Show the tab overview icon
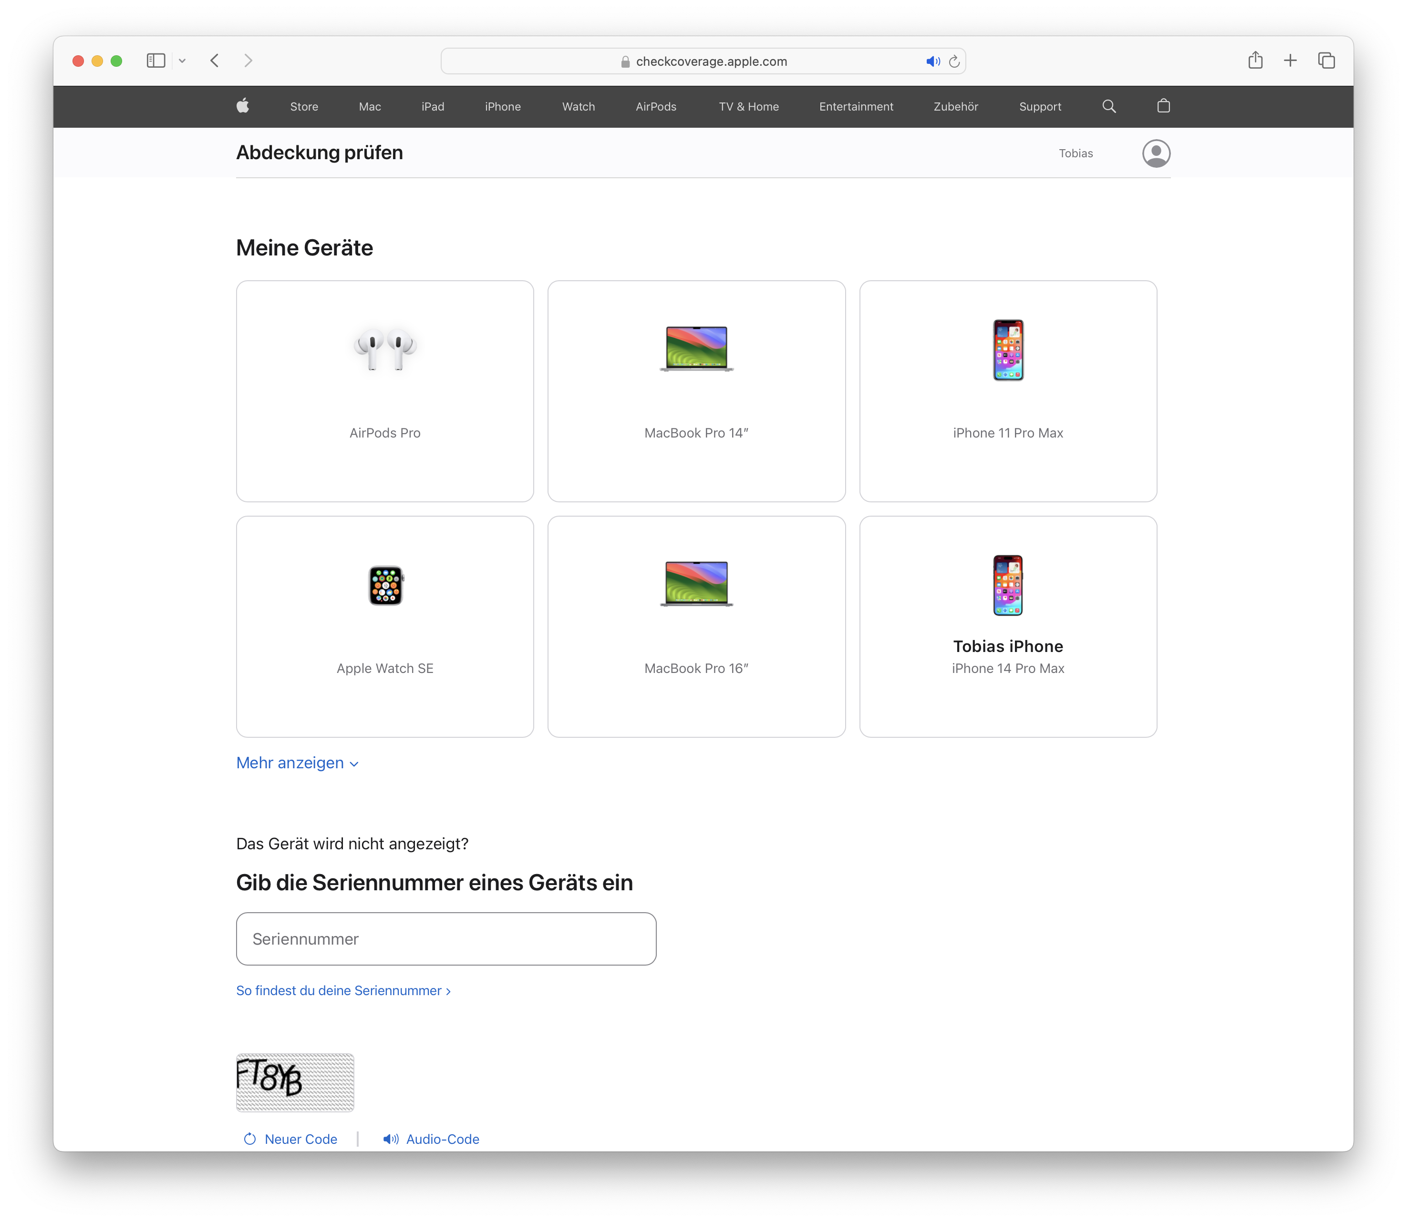Screen dimensions: 1407x1222 tap(1326, 61)
